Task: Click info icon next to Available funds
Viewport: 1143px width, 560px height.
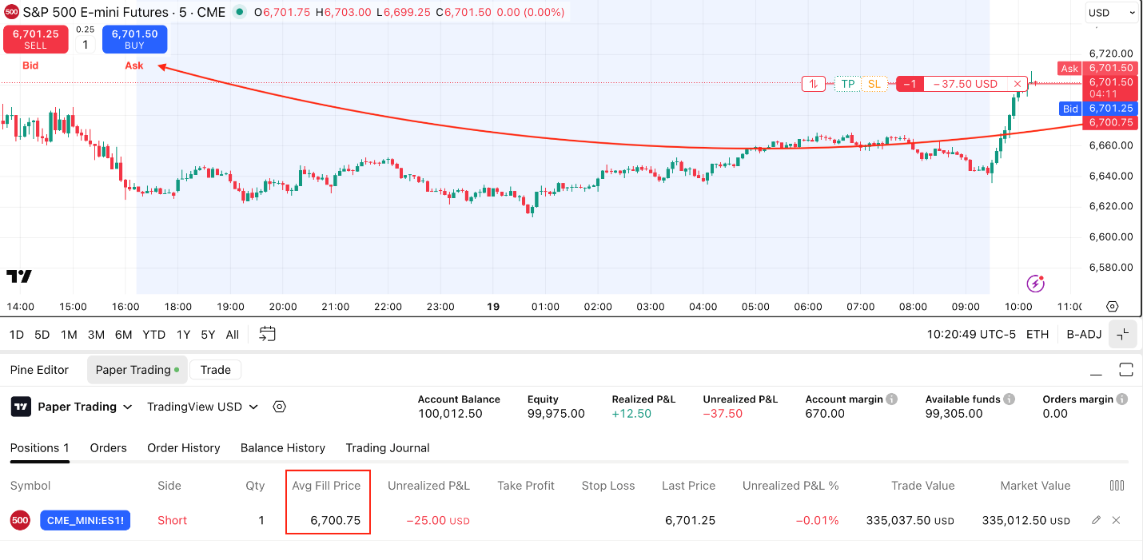Action: tap(1010, 399)
